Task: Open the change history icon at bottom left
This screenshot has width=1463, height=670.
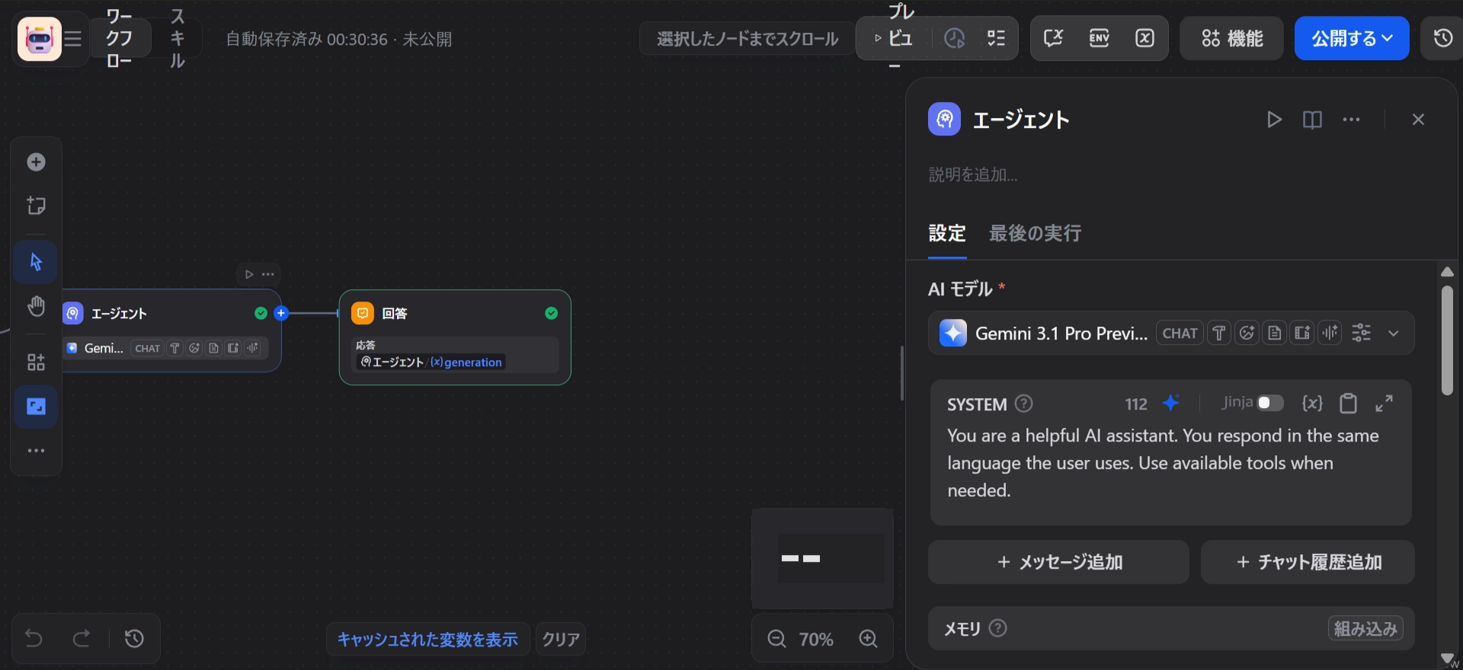Action: 134,638
